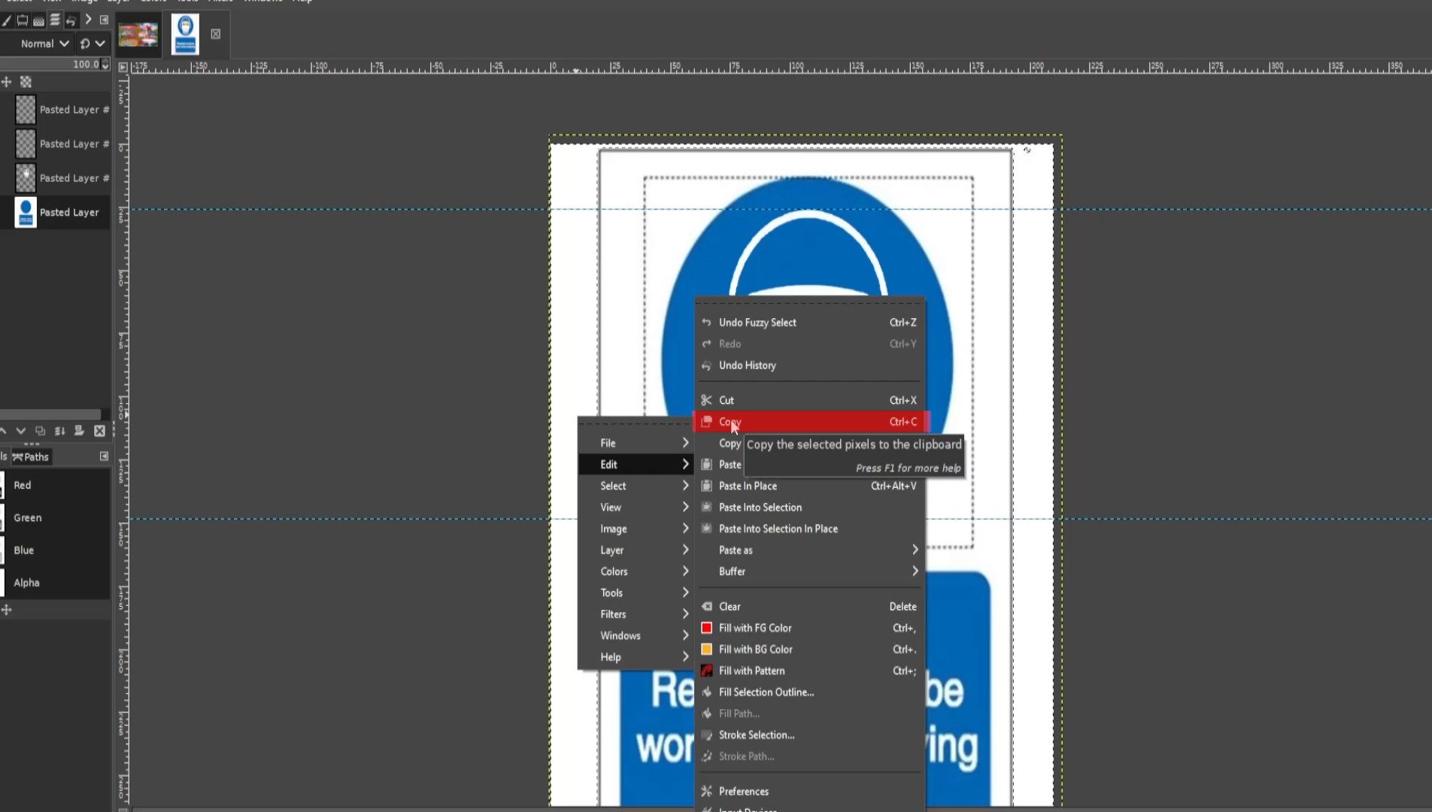Expand the Help submenu in context menu
The height and width of the screenshot is (812, 1432).
tap(636, 657)
